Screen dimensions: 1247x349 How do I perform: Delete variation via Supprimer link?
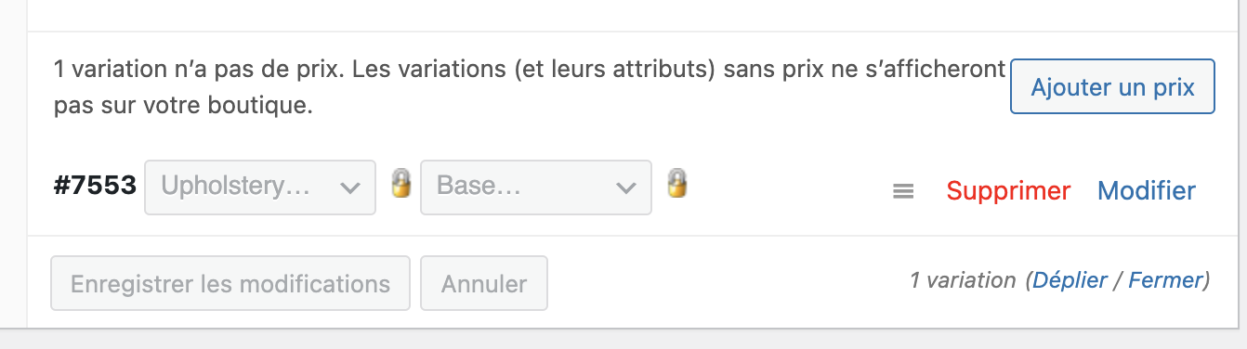coord(1008,191)
